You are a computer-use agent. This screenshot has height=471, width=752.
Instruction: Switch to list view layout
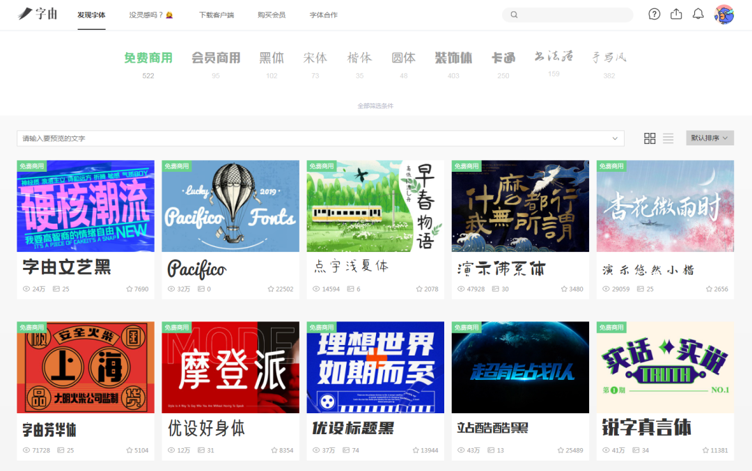(x=668, y=138)
